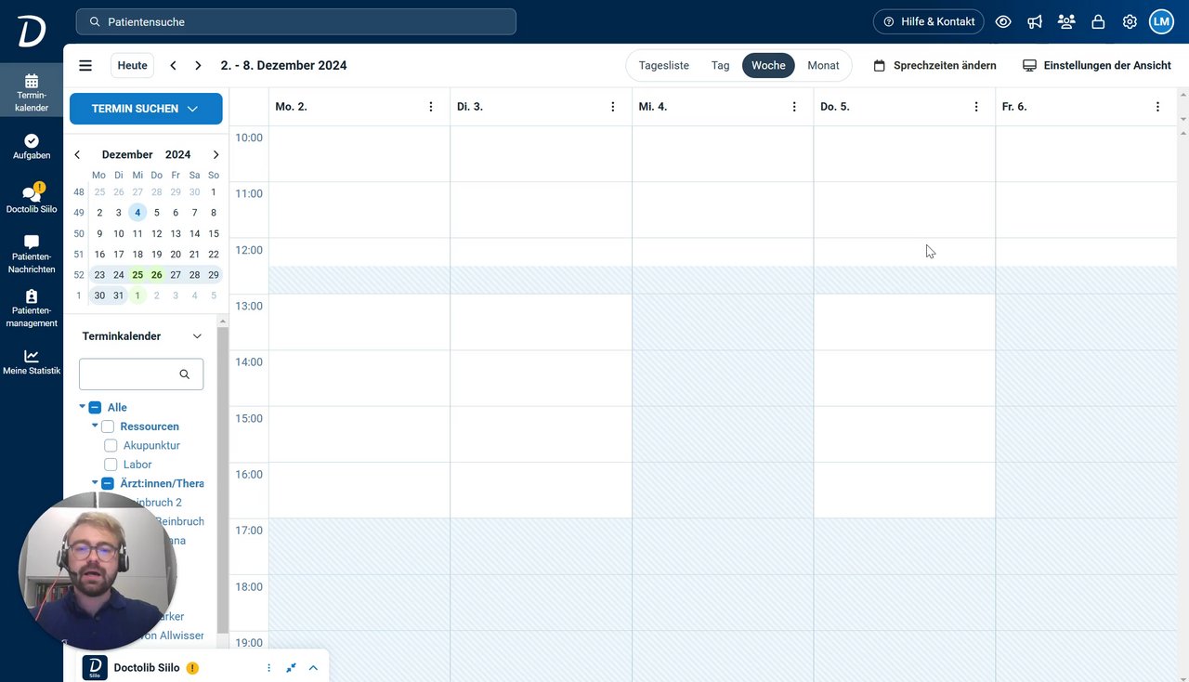Switch to Monat view
1189x682 pixels.
(824, 65)
